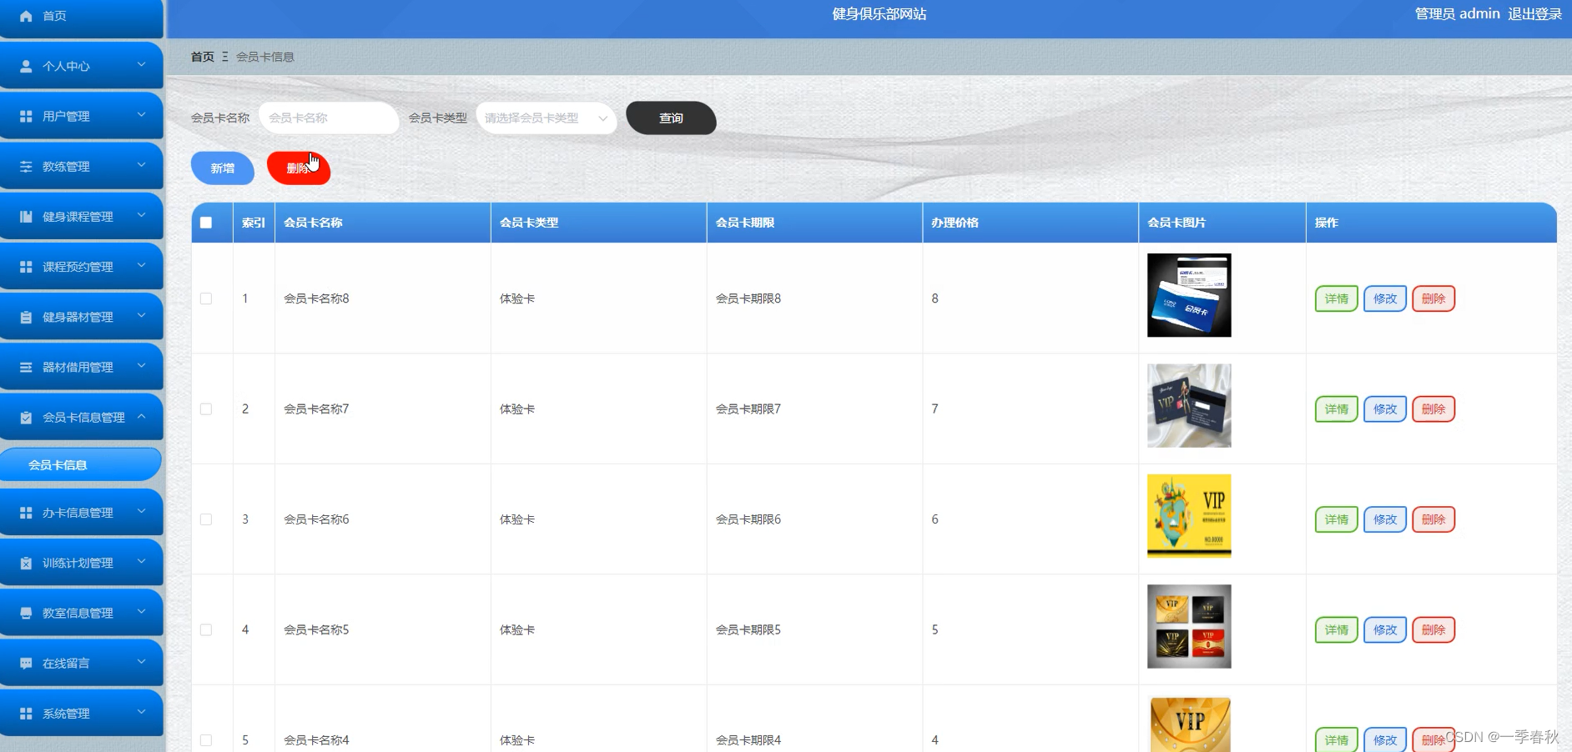The height and width of the screenshot is (752, 1572).
Task: Select the 个人中心 person icon
Action: tap(25, 65)
